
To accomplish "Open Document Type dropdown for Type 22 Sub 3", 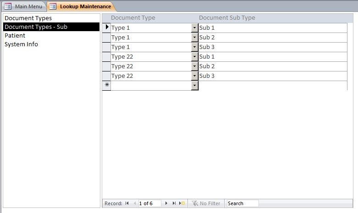I will pos(194,76).
